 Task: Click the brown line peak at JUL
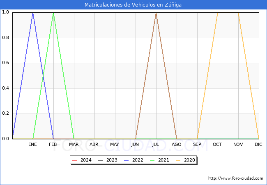(x=156, y=13)
